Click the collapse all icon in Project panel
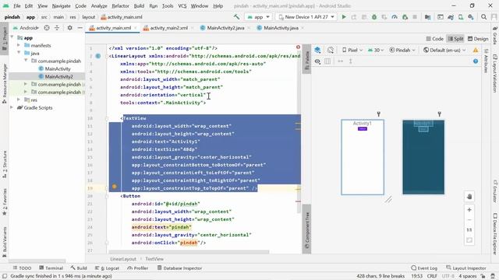This screenshot has height=280, width=499. (57, 28)
